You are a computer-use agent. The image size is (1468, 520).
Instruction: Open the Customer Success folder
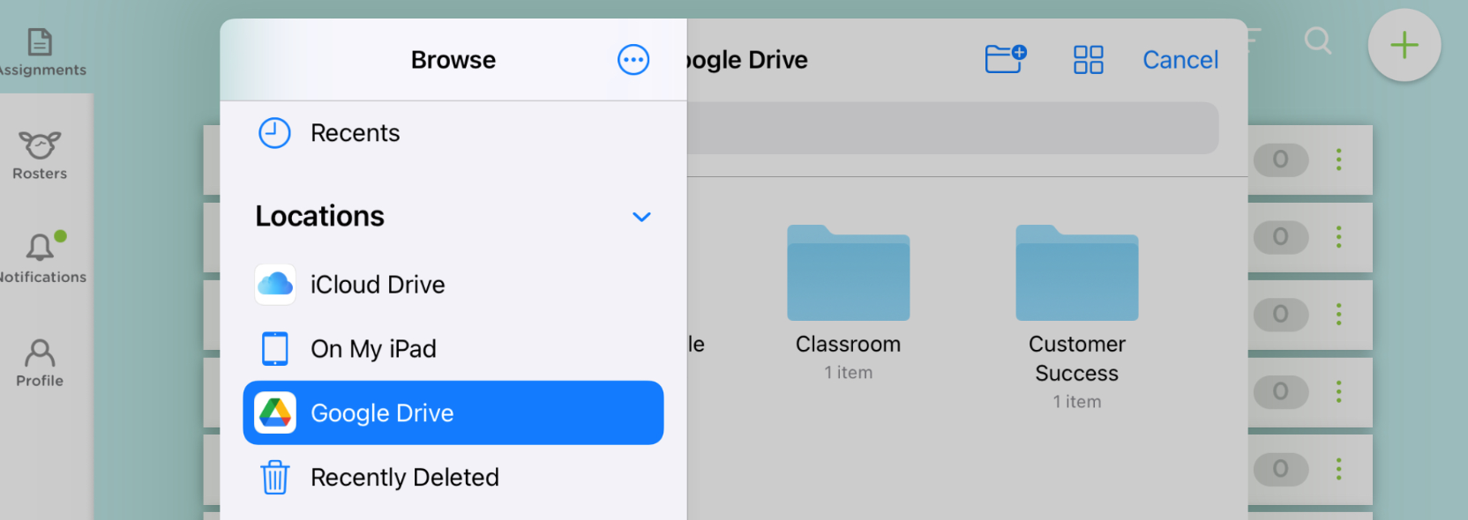point(1076,274)
